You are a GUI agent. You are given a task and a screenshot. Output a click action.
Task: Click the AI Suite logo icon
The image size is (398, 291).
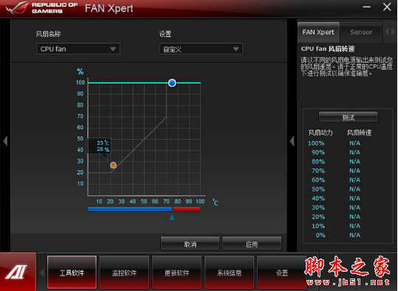17,272
